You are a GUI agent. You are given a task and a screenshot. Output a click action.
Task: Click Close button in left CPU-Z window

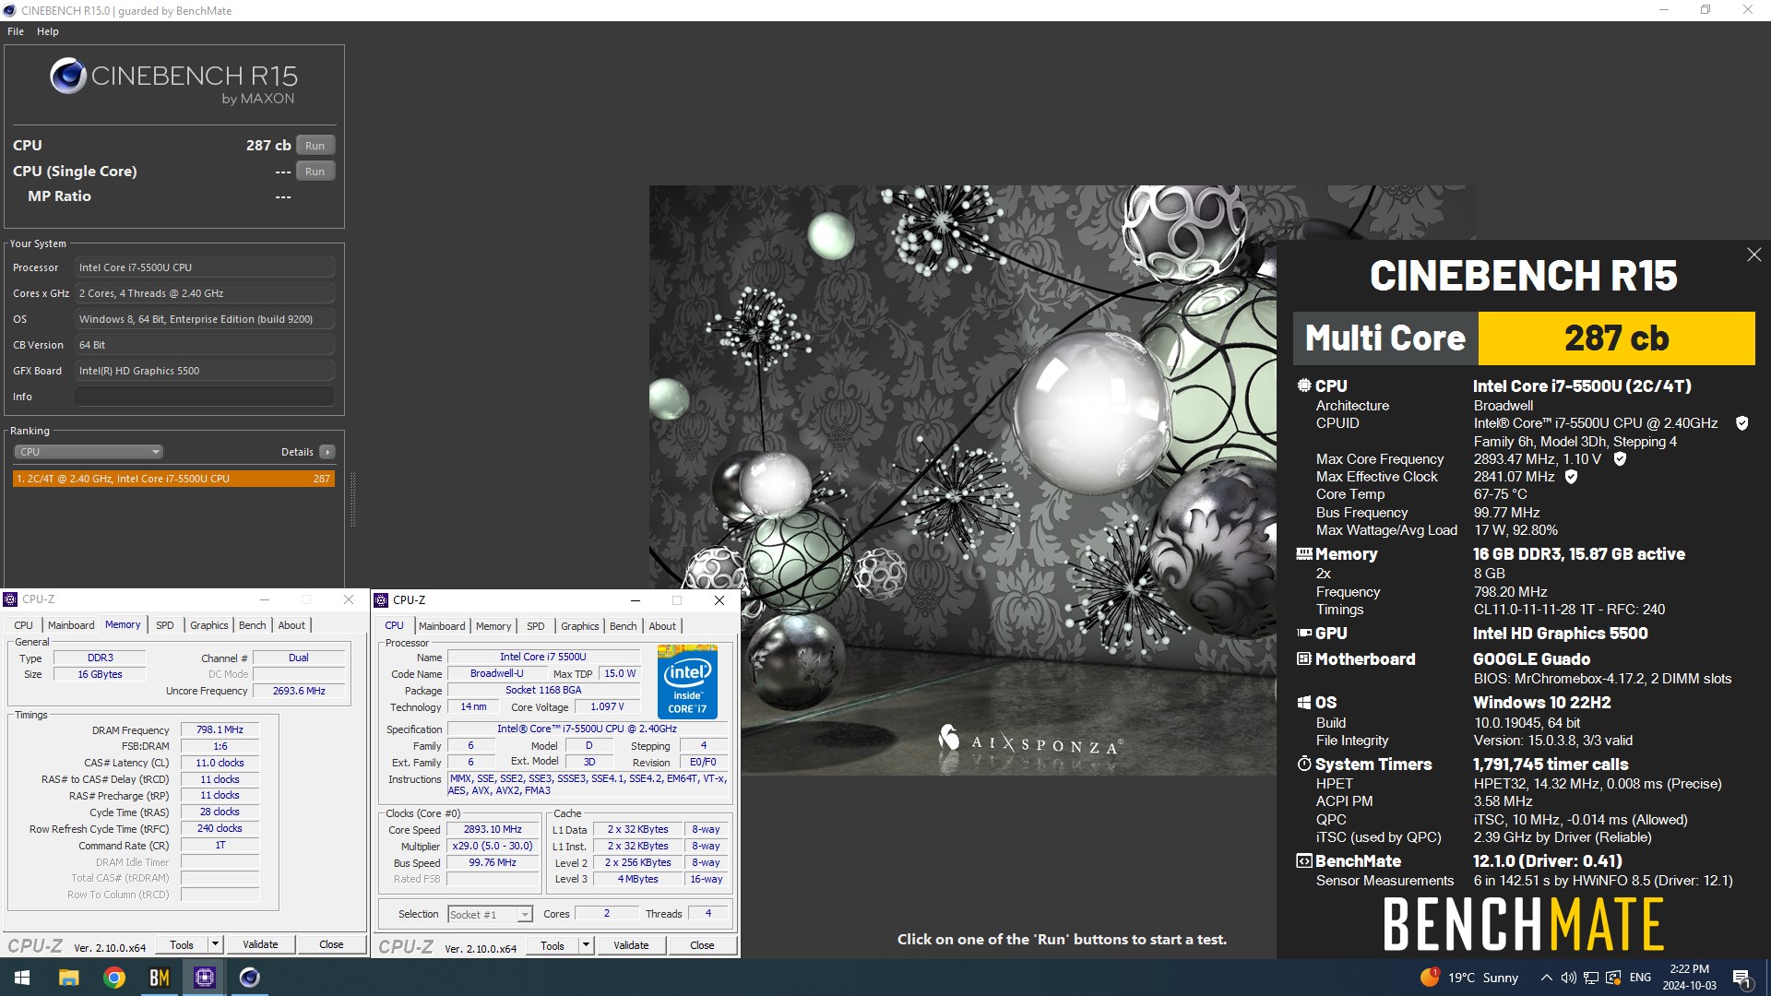coord(331,945)
